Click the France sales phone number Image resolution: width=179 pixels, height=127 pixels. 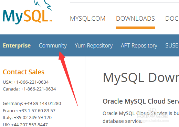pyautogui.click(x=37, y=111)
